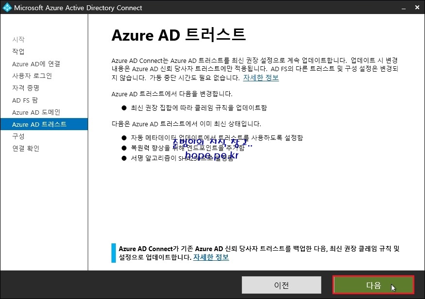Image resolution: width=425 pixels, height=299 pixels.
Task: Select the 연결 확인 step
Action: tap(26, 148)
